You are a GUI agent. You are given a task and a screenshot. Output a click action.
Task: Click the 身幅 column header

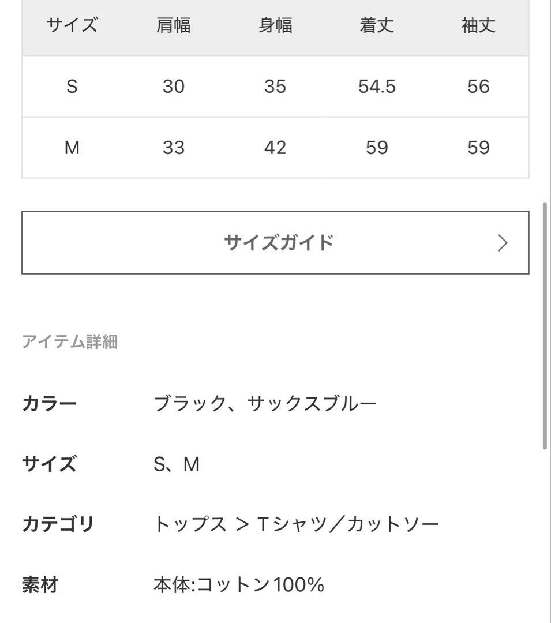275,25
